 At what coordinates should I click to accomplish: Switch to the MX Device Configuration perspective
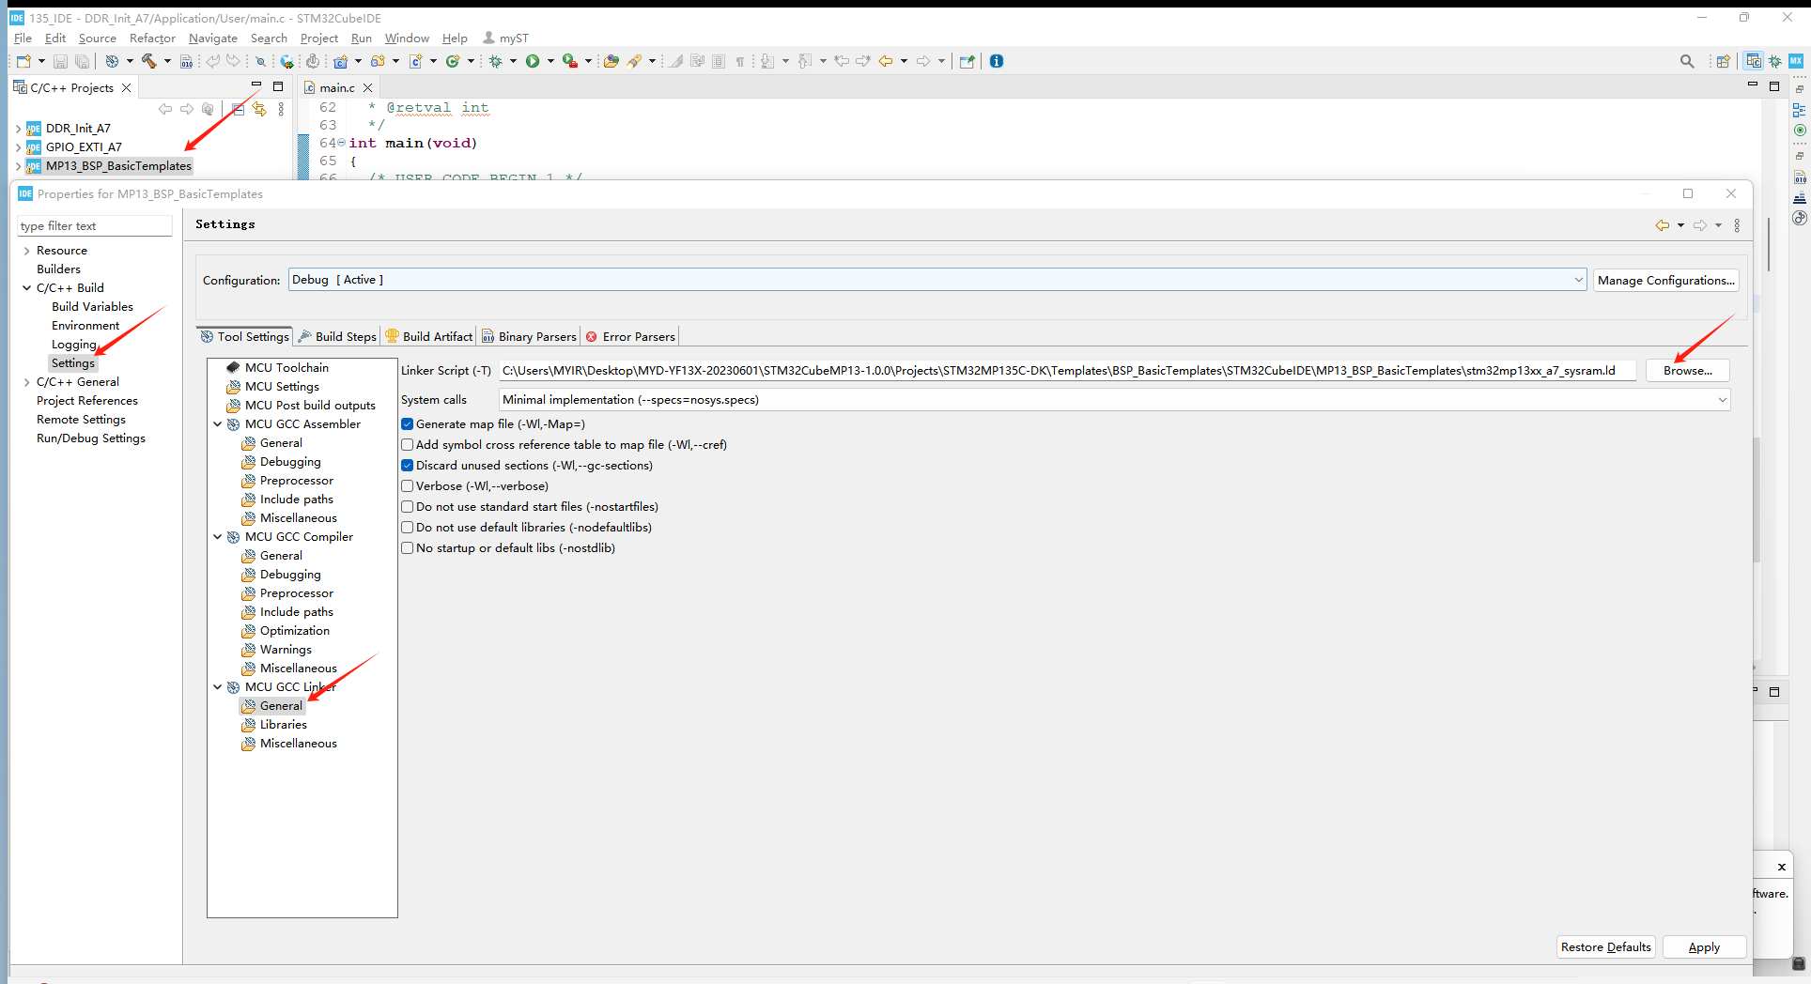pyautogui.click(x=1795, y=61)
